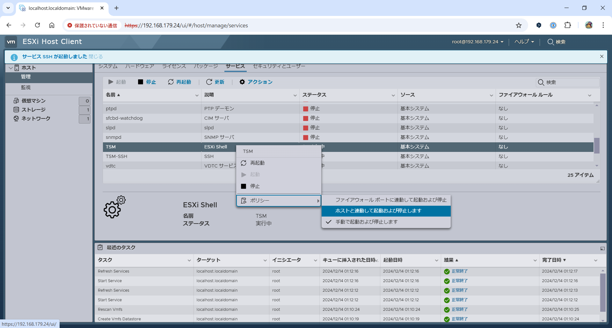Viewport: 612px width, 328px height.
Task: Open the browser extensions puzzle icon
Action: point(568,25)
